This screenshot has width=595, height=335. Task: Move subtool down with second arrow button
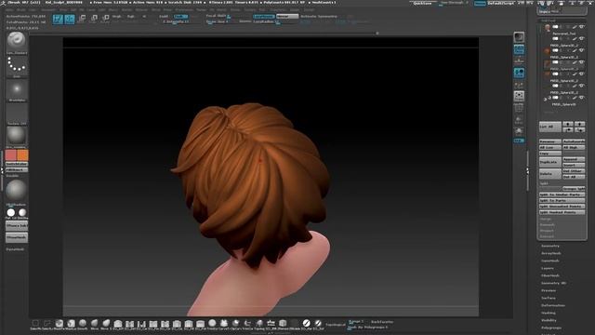579,124
